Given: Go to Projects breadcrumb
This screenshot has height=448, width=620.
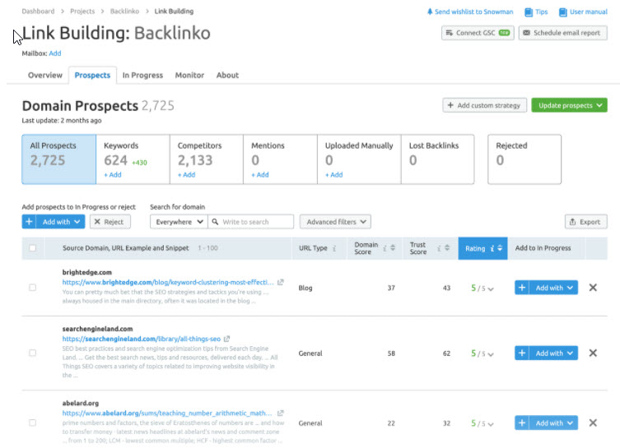Looking at the screenshot, I should tap(82, 11).
